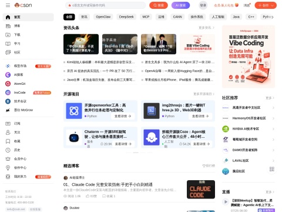Image resolution: width=282 pixels, height=212 pixels.
Task: Open the 历史 history clock item
Action: point(28,150)
